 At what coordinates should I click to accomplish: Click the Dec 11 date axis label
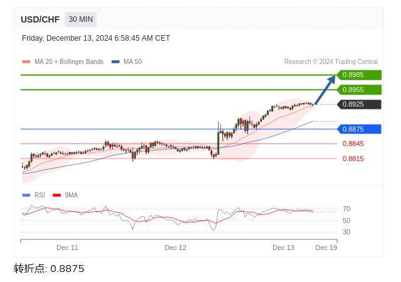(68, 248)
